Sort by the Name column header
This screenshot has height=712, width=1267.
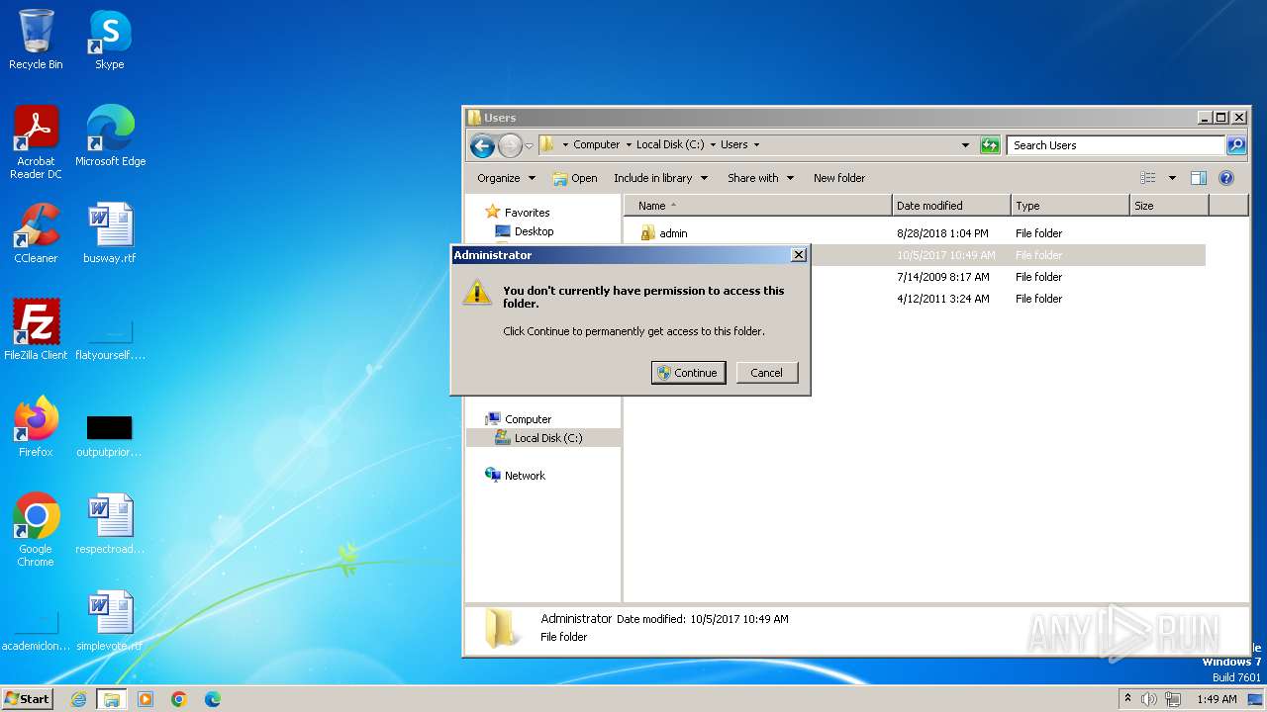[x=757, y=206]
